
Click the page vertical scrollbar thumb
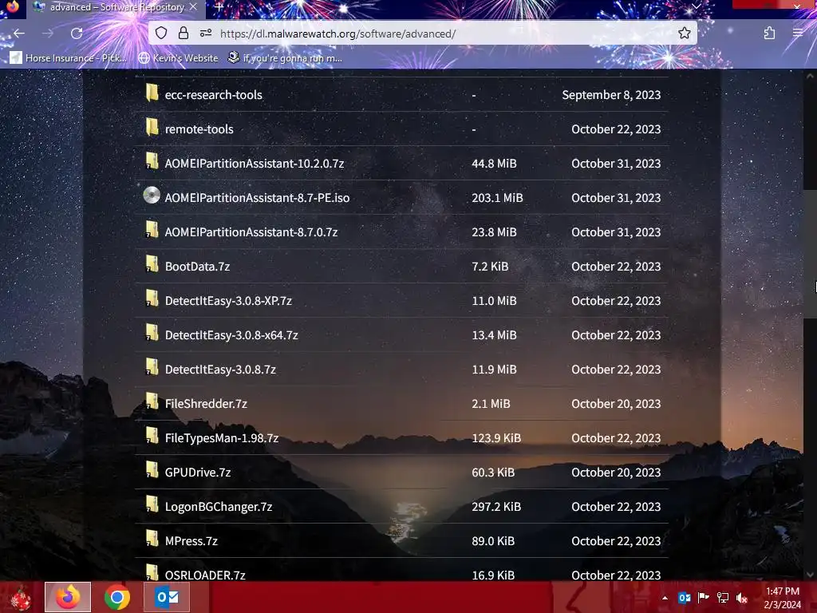[810, 253]
